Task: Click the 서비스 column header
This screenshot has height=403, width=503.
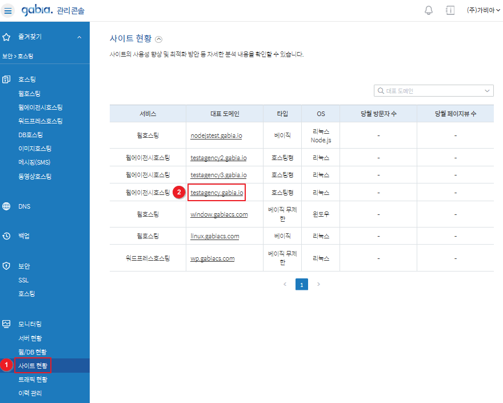Action: coord(148,114)
